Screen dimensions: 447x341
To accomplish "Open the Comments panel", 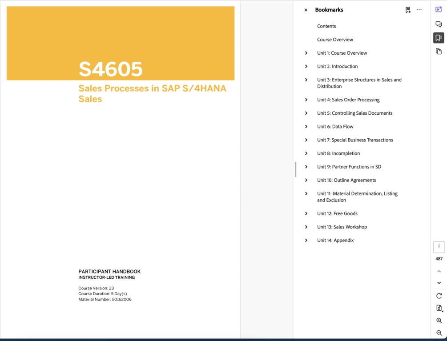I will [439, 24].
